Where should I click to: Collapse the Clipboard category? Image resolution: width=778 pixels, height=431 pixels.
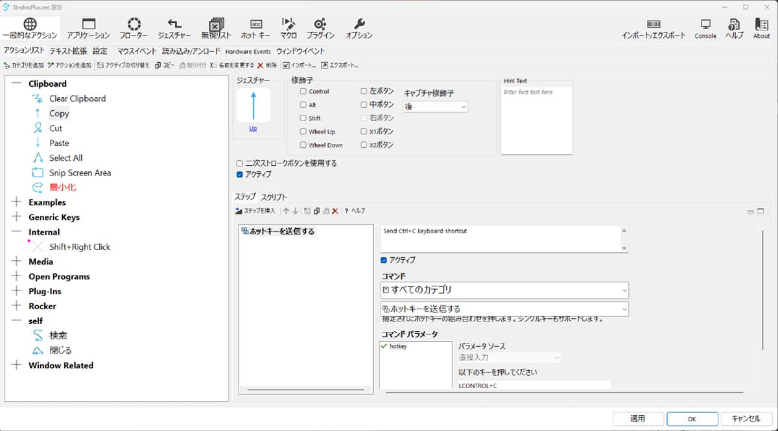pos(16,84)
